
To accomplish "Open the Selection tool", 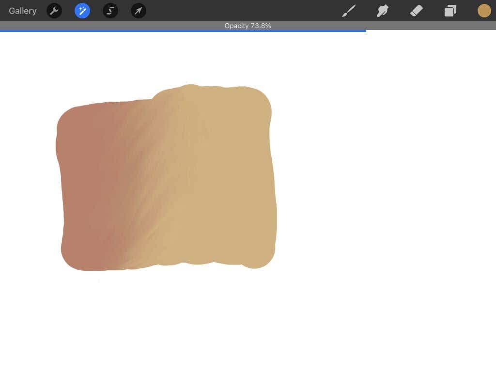I will (110, 11).
